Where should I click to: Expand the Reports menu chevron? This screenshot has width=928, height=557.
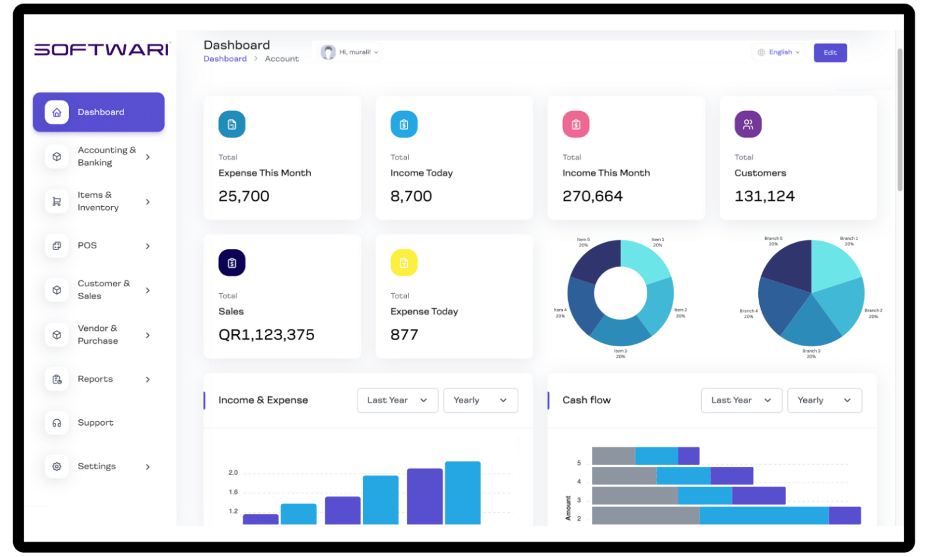(148, 379)
